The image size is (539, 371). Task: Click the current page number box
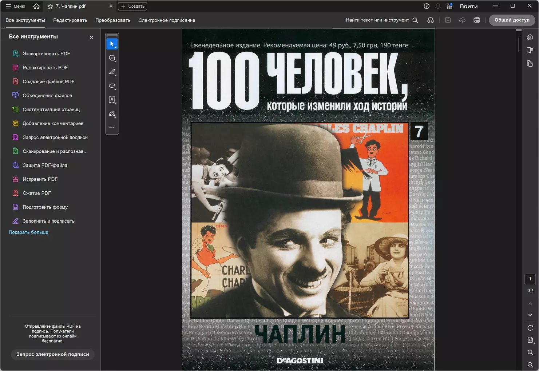(x=530, y=279)
